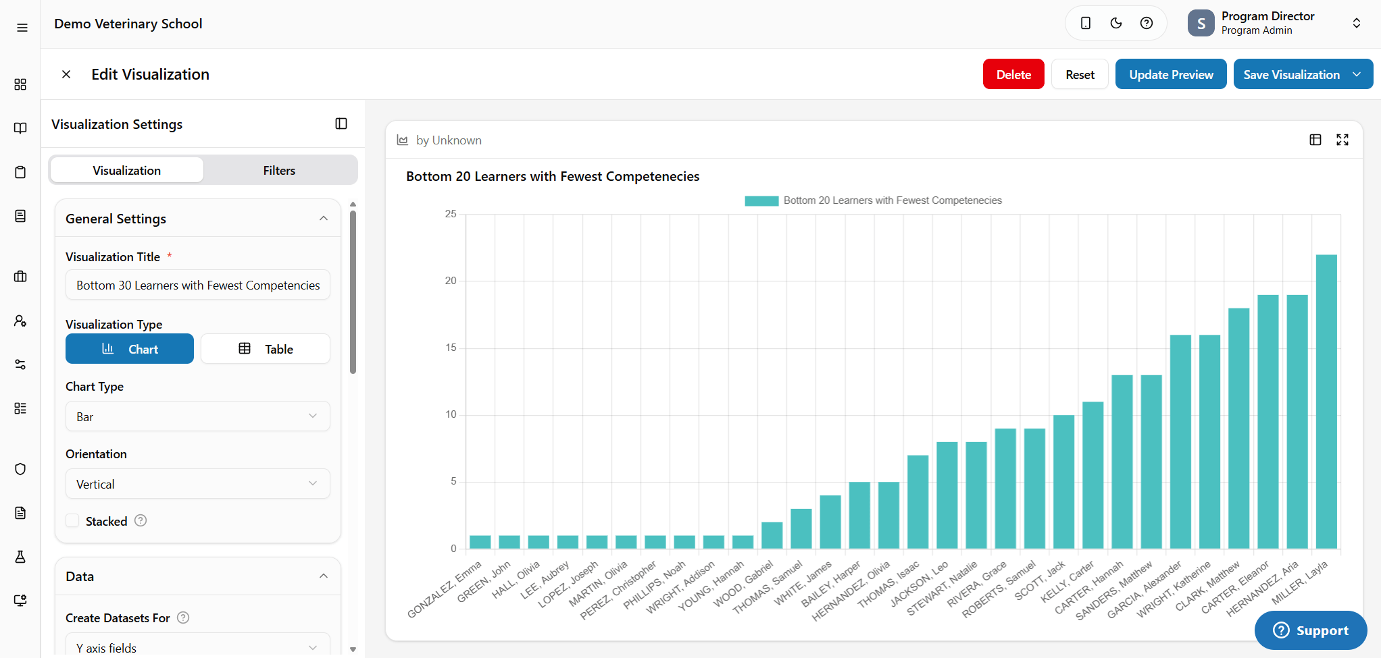The height and width of the screenshot is (658, 1381).
Task: Click the mobile device preview icon
Action: click(x=1086, y=23)
